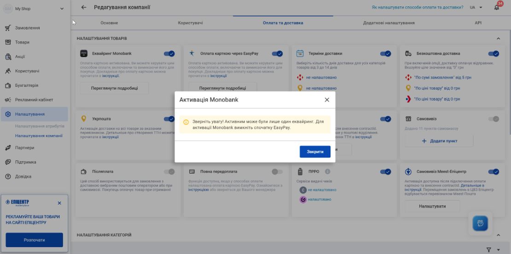Viewport: 511px width, 254px height.
Task: Open Товари icon in sidebar
Action: [x=8, y=42]
